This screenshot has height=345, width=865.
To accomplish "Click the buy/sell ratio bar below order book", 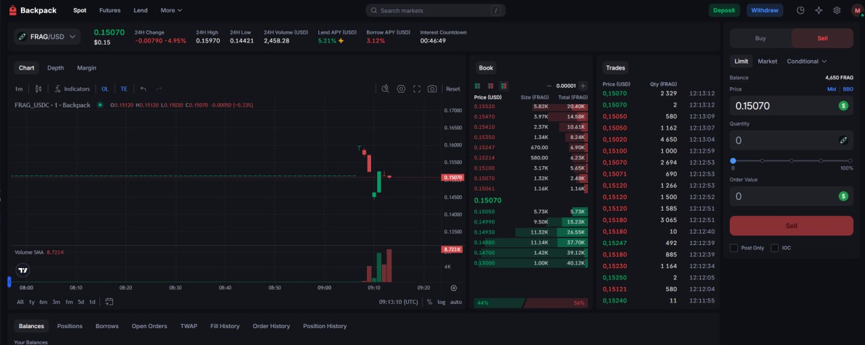I will pos(530,302).
